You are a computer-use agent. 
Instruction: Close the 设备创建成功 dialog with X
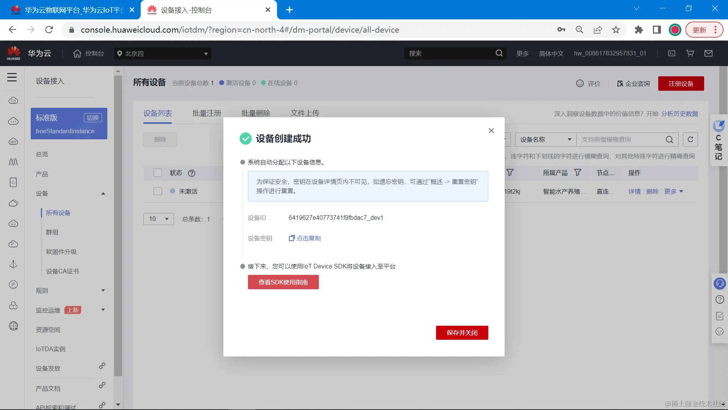pos(491,131)
